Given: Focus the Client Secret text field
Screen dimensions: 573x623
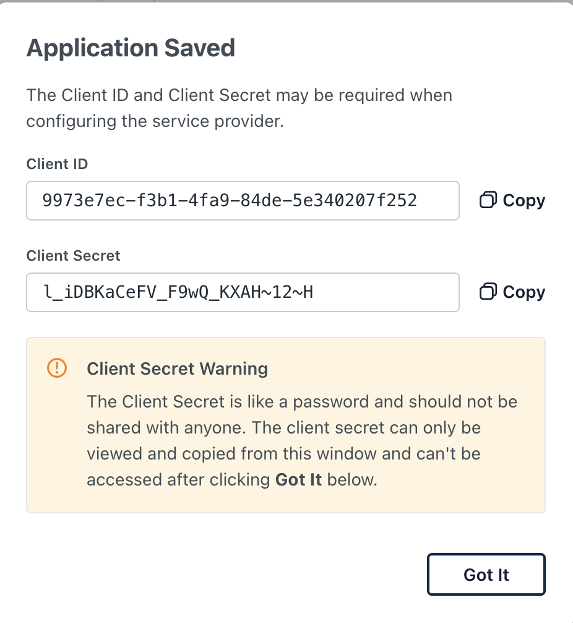Looking at the screenshot, I should tap(243, 292).
